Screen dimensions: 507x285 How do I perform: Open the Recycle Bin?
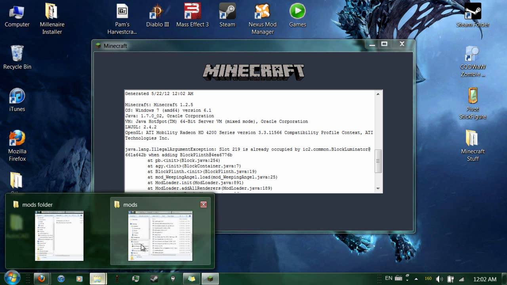coord(17,58)
